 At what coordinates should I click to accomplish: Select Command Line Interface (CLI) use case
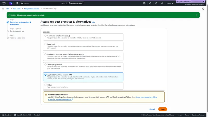click(x=83, y=37)
